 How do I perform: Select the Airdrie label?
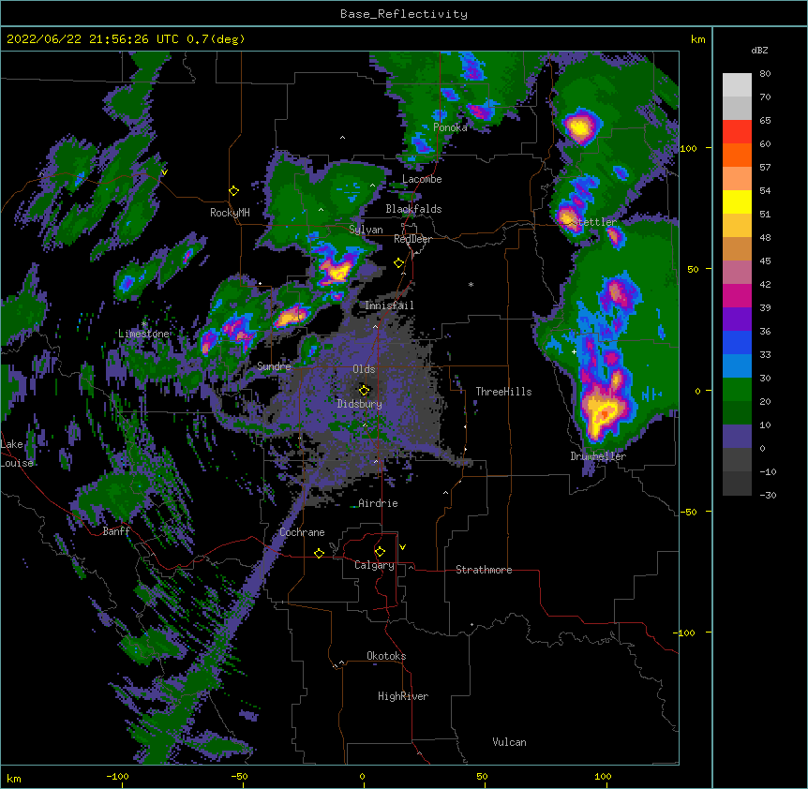click(378, 503)
